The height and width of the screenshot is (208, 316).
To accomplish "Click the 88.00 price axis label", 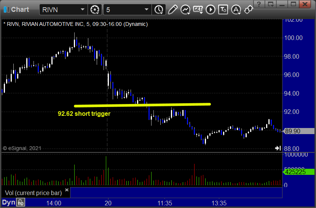I will click(x=292, y=149).
